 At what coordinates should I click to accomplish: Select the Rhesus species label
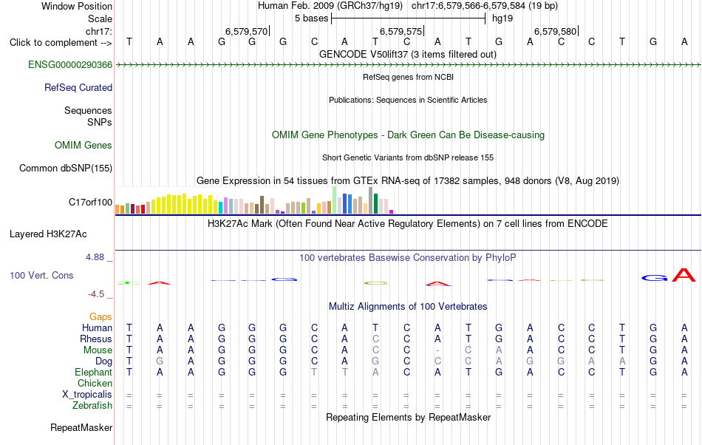[96, 339]
